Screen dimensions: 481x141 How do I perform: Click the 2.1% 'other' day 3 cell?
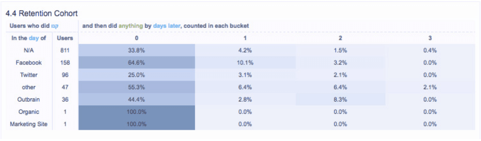point(430,87)
